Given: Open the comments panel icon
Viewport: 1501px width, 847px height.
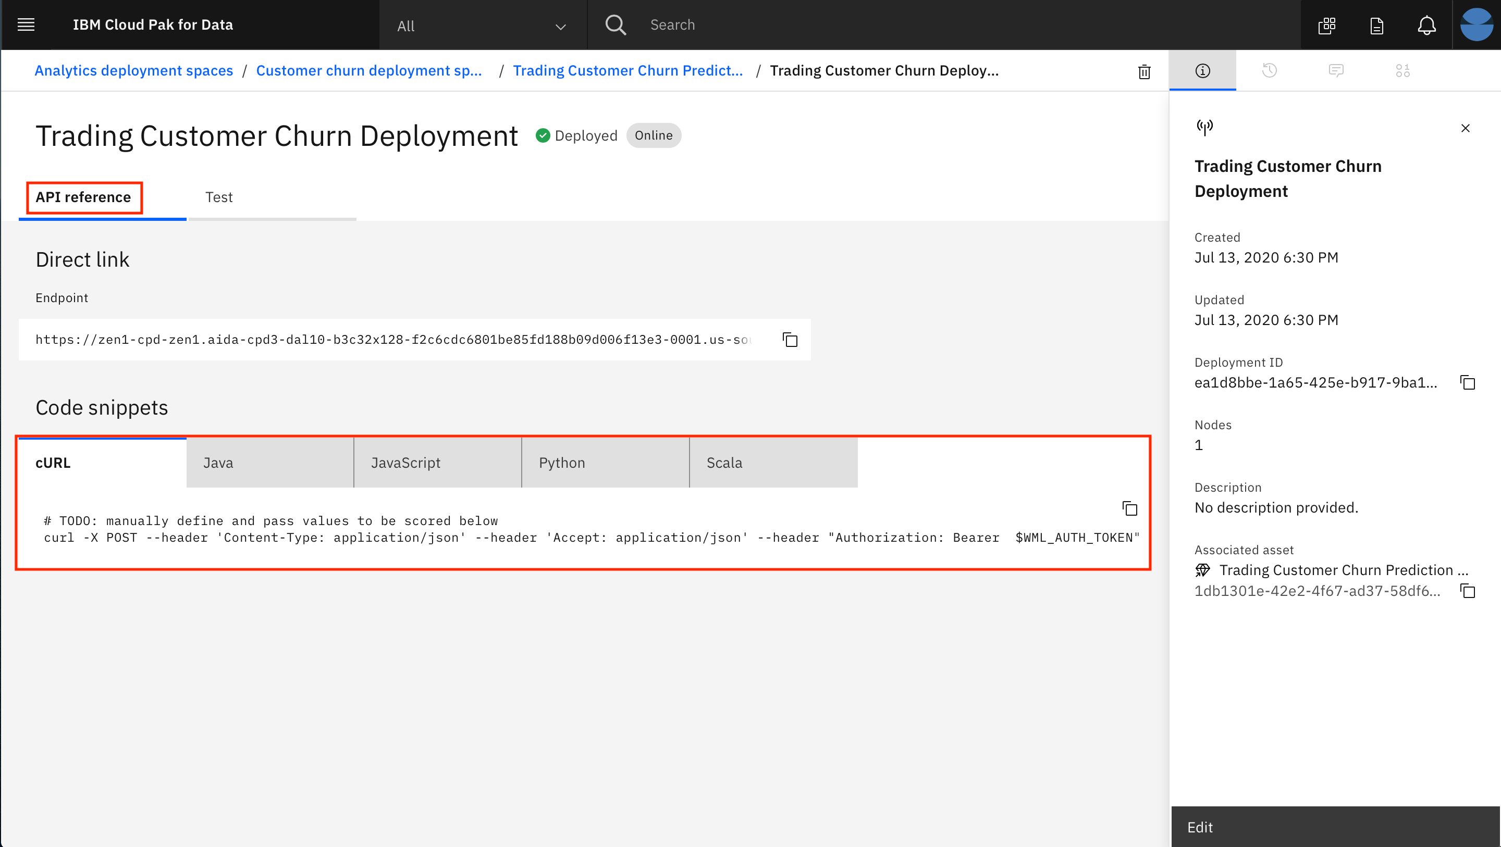Looking at the screenshot, I should point(1335,70).
